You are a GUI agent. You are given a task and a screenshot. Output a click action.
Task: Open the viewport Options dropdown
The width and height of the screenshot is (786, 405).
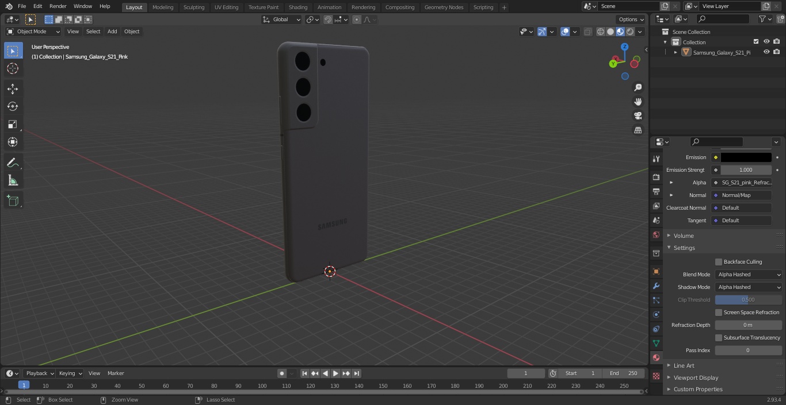coord(631,20)
